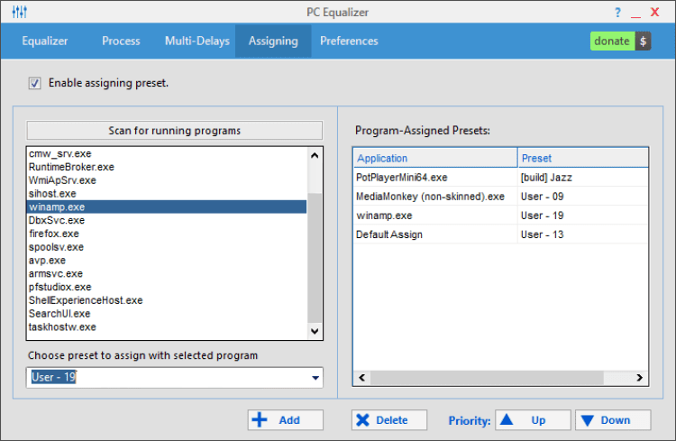The image size is (676, 441).
Task: Select PotPlayerMini64.exe assigned preset row
Action: (x=402, y=178)
